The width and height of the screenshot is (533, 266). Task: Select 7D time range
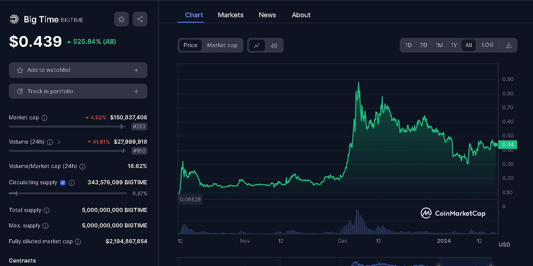click(423, 45)
